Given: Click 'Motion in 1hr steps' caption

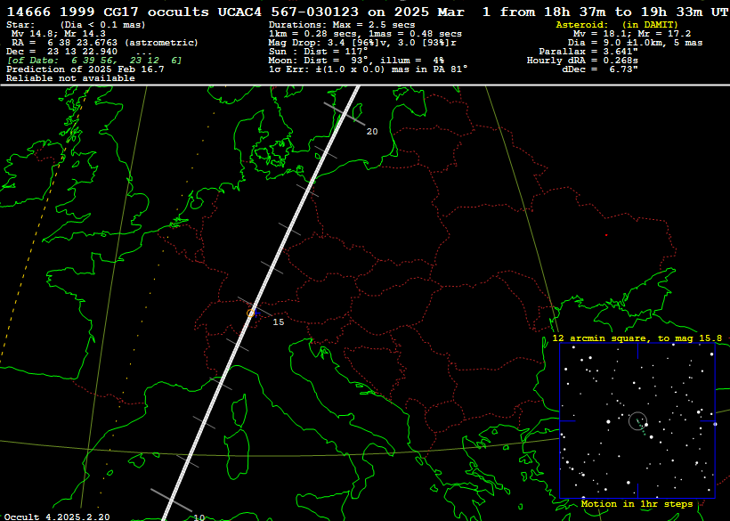Looking at the screenshot, I should click(637, 504).
